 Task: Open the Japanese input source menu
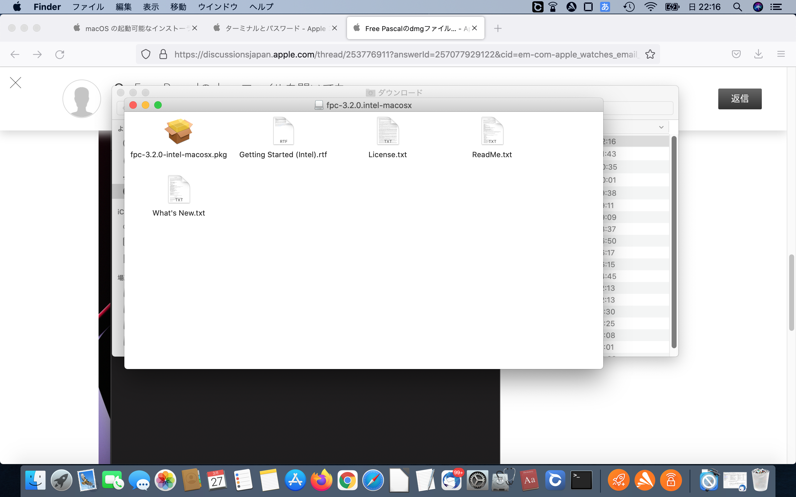(604, 7)
